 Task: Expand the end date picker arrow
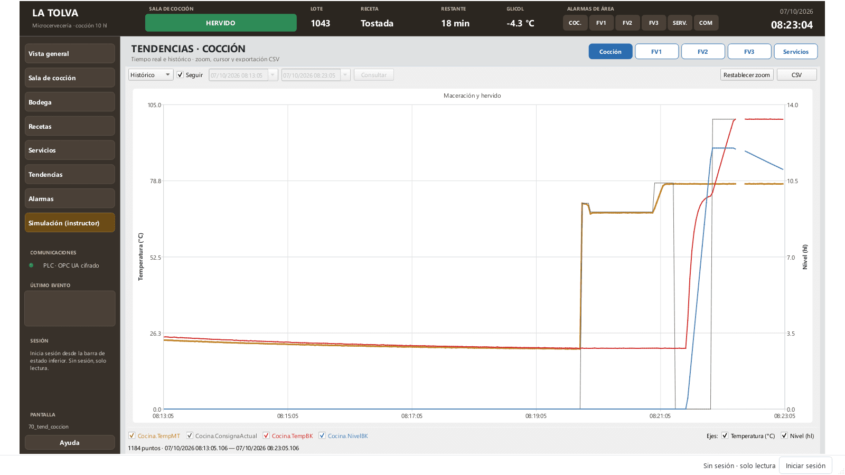pos(345,75)
